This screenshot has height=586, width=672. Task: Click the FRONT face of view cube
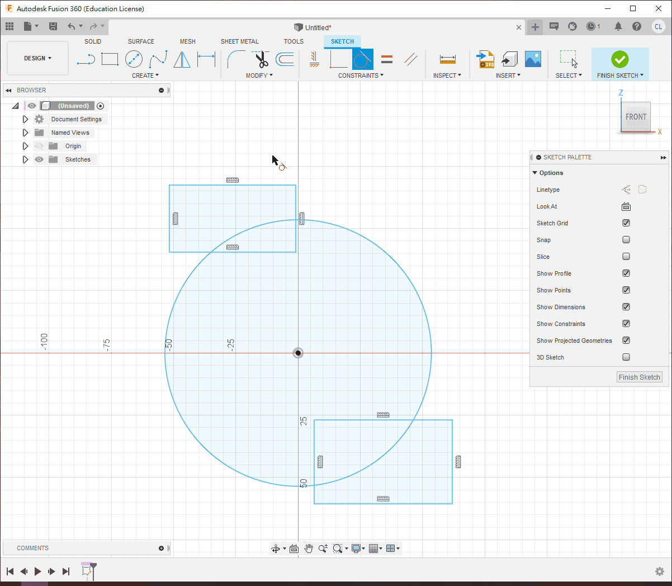click(x=636, y=117)
